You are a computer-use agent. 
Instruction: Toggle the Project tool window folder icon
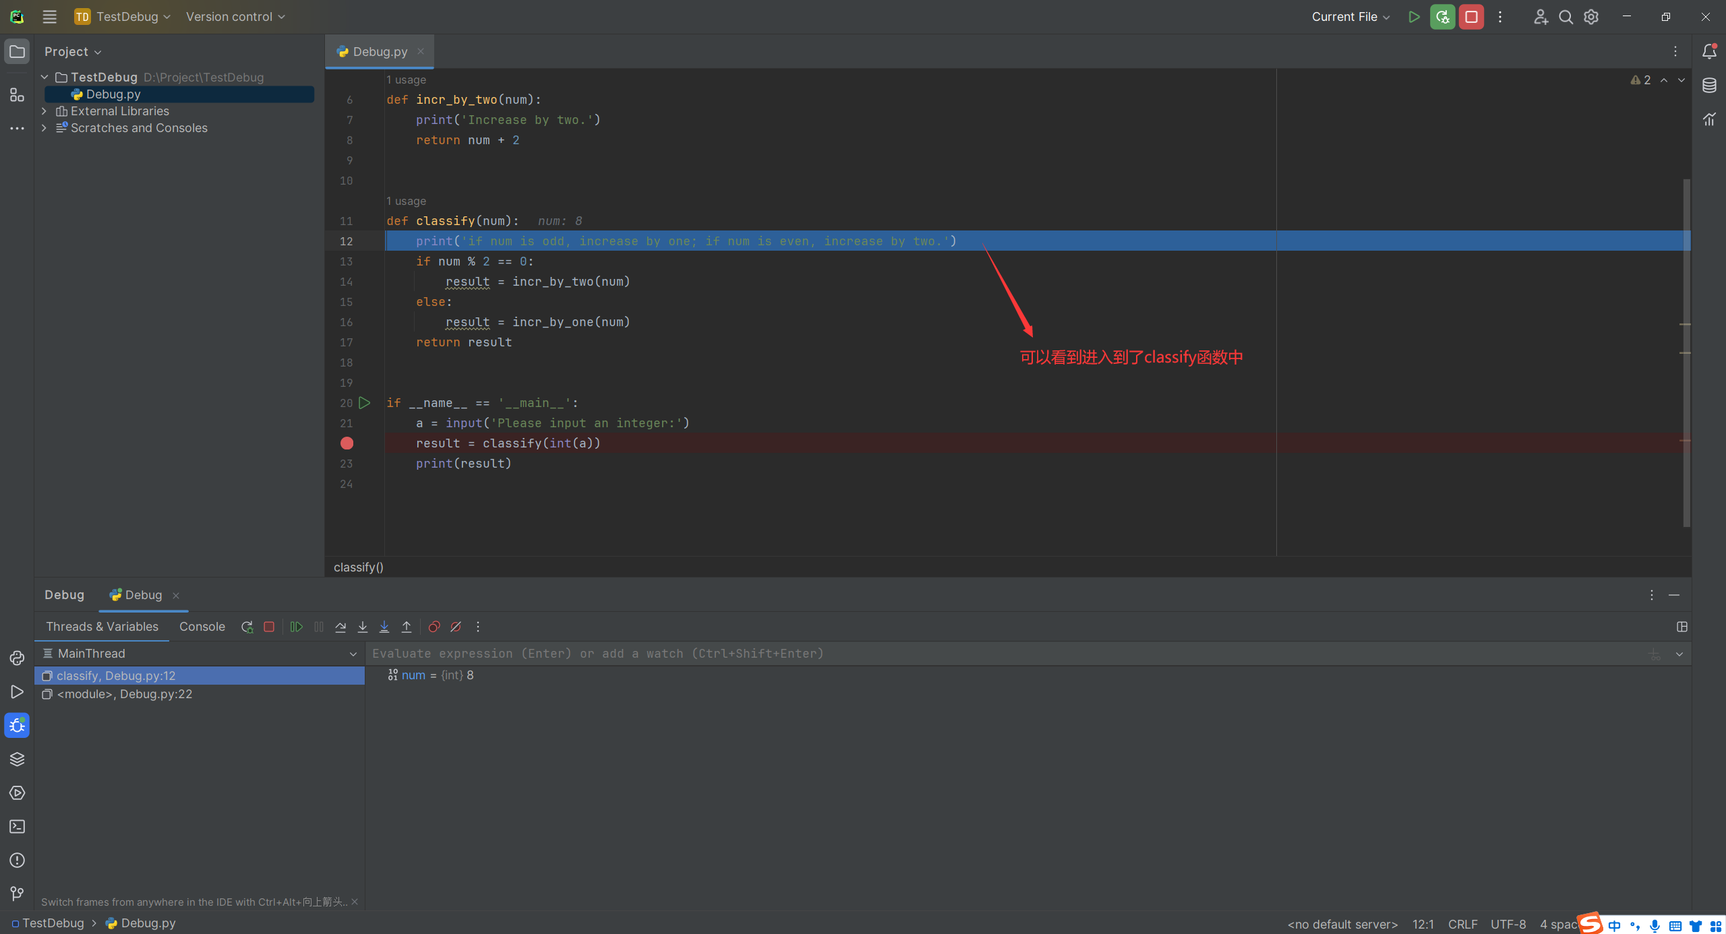pos(17,52)
